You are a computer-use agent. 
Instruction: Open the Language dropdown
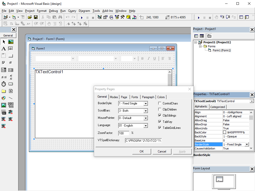pyautogui.click(x=146, y=126)
